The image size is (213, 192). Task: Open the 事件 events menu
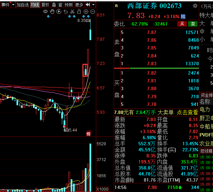click(x=5, y=5)
